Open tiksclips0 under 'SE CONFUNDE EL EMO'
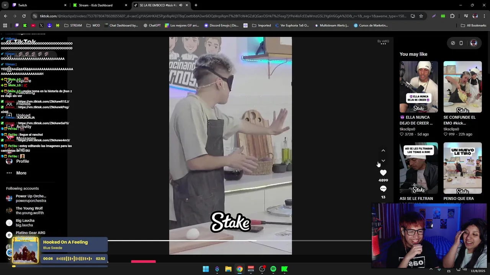Screen dimensions: 490x275 (451, 129)
